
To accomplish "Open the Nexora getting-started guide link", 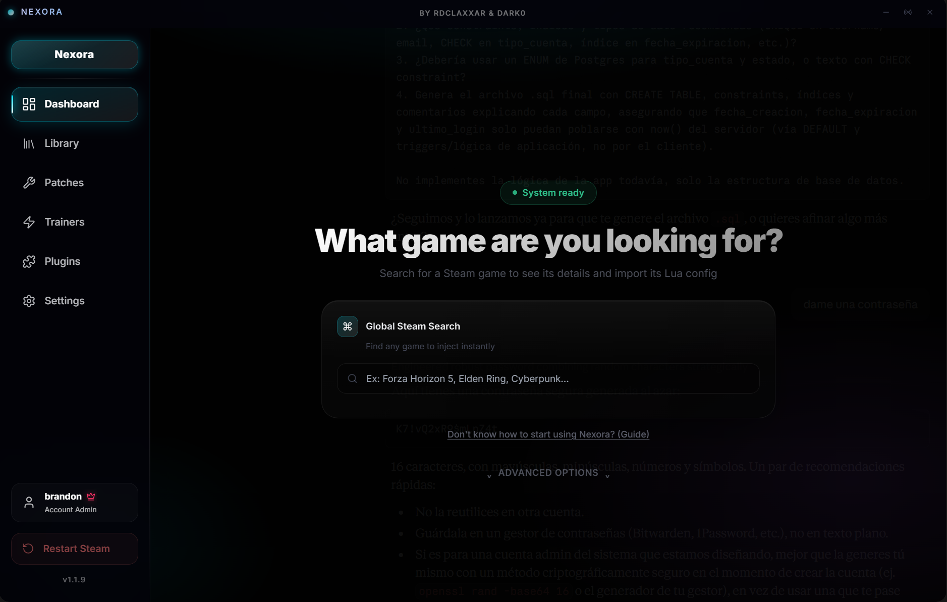I will tap(548, 434).
